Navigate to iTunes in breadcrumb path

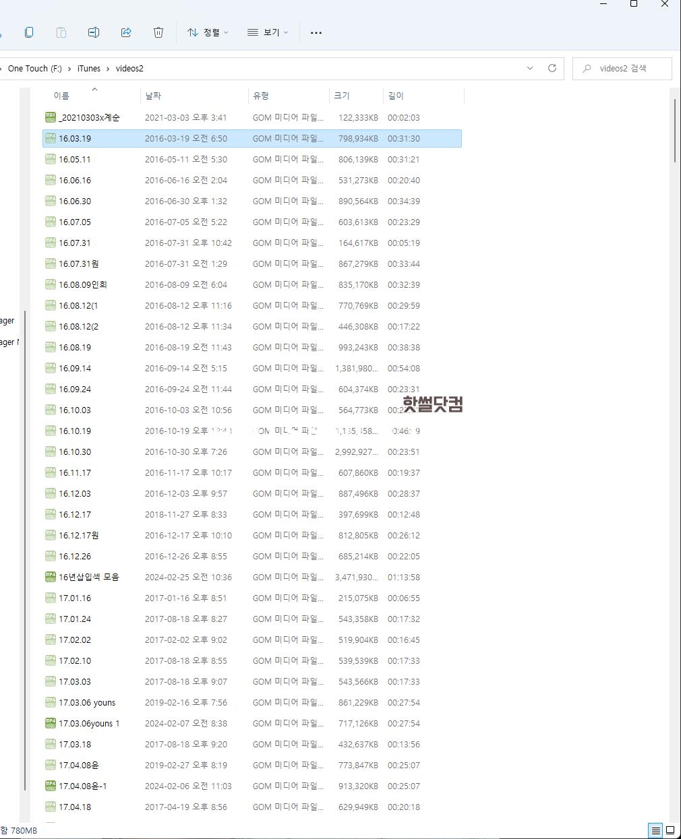click(89, 68)
